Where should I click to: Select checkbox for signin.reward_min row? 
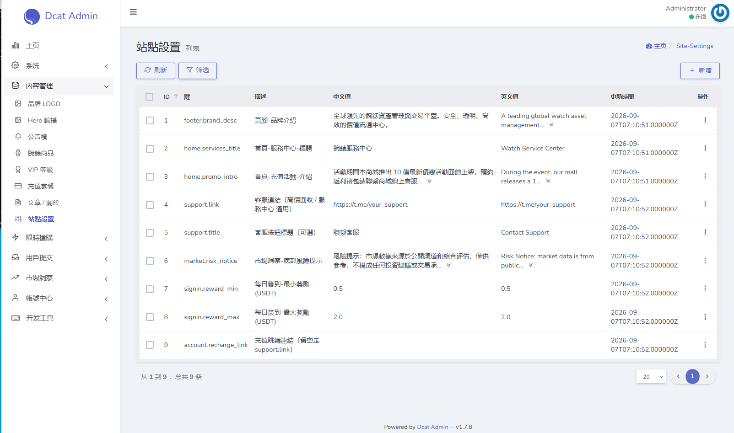[150, 289]
